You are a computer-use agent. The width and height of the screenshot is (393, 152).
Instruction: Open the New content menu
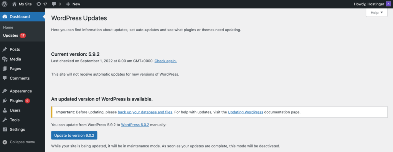tap(73, 4)
